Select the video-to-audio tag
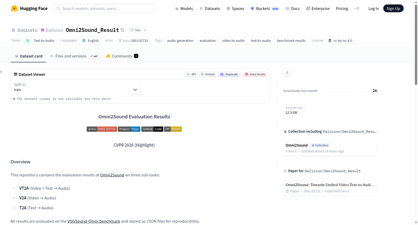This screenshot has height=225, width=418. coord(233,41)
